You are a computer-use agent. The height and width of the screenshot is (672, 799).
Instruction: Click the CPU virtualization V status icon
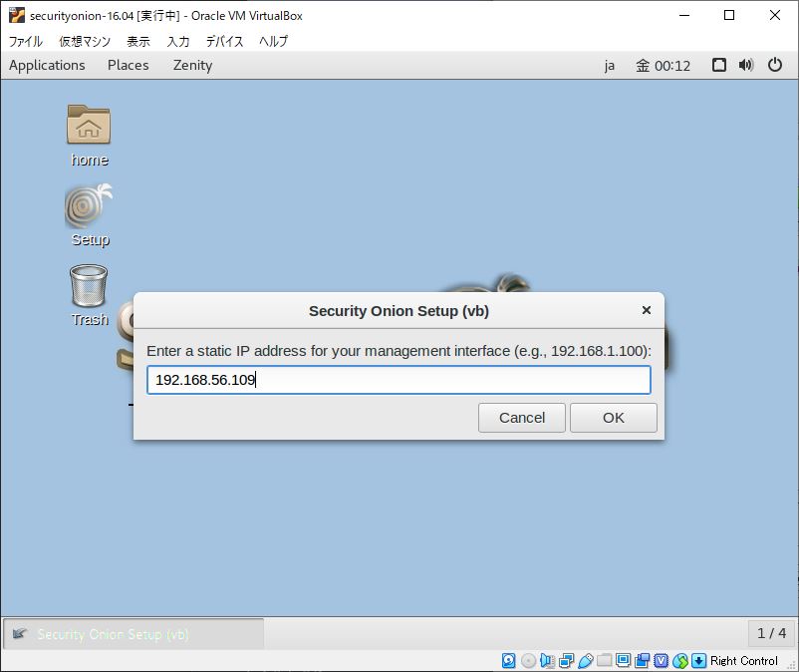pyautogui.click(x=661, y=661)
